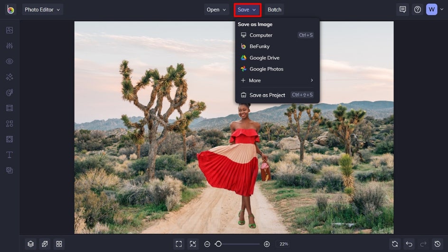Open the Textures panel

click(x=9, y=170)
